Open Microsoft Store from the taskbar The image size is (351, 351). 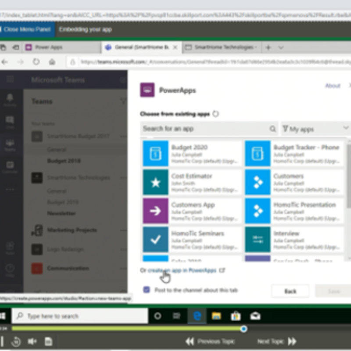tap(236, 316)
